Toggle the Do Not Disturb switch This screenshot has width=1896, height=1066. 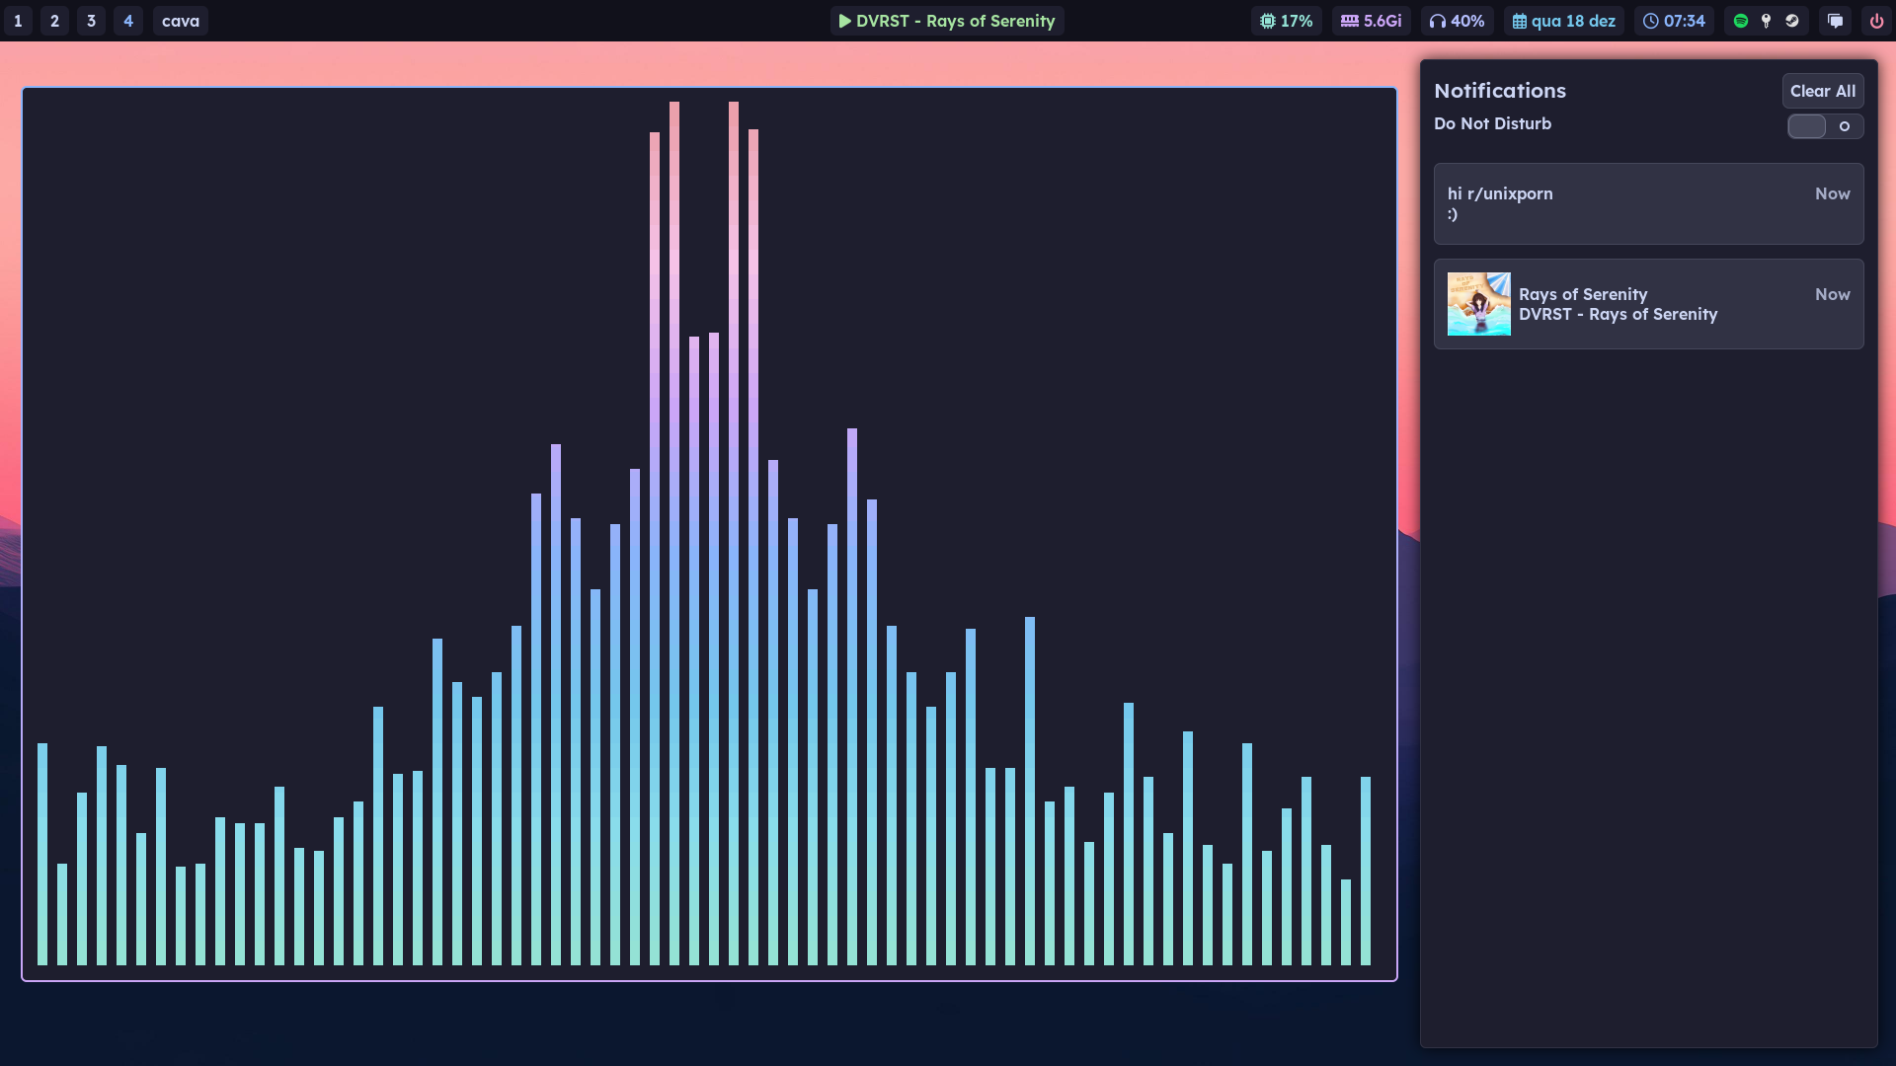pos(1826,126)
